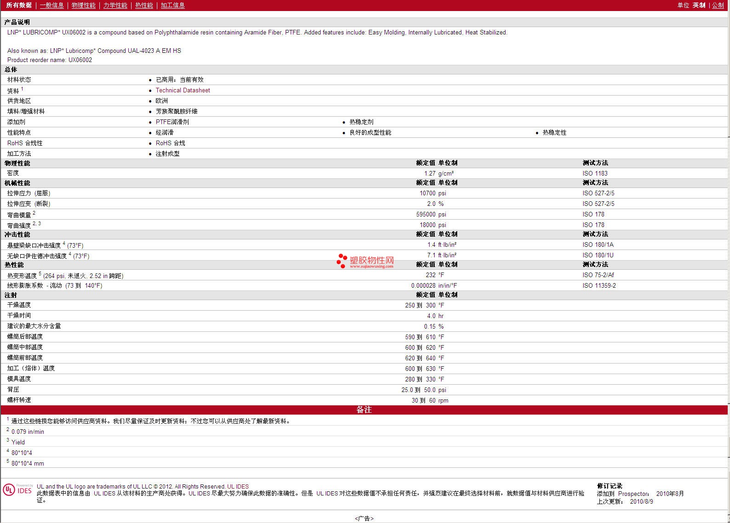The image size is (730, 523).
Task: Open the Technical Datasheet link
Action: [183, 90]
